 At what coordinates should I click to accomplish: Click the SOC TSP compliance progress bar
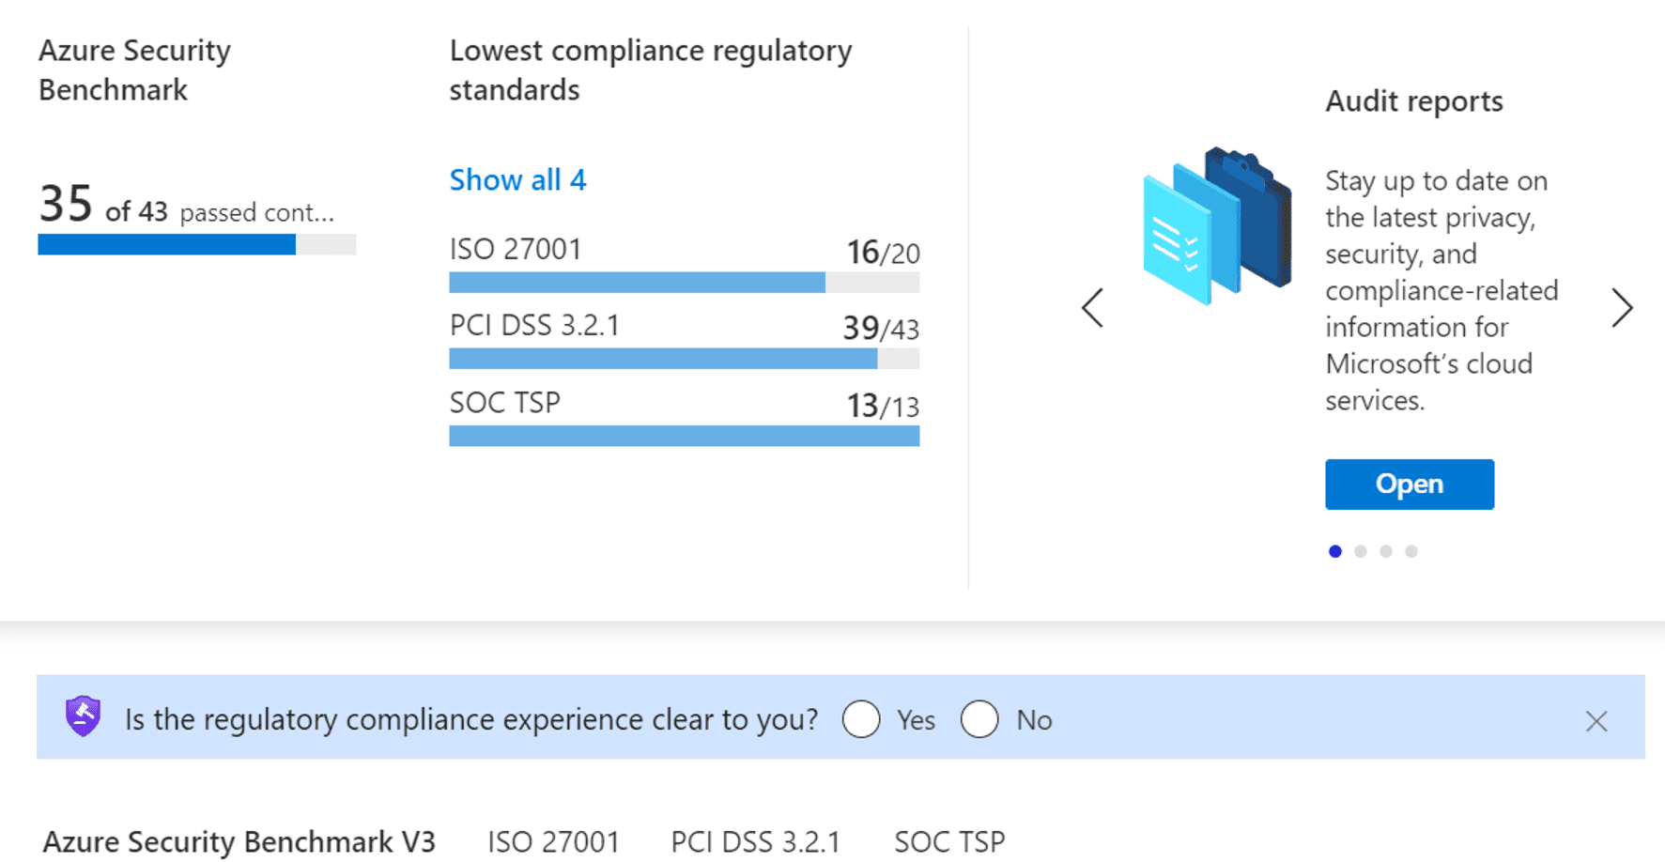(684, 436)
